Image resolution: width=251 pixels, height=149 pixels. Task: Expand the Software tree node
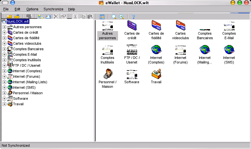[x=5, y=98]
